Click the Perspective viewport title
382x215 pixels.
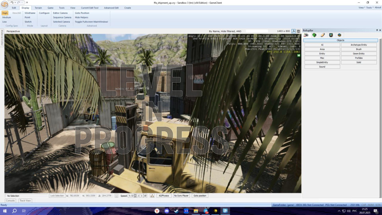point(13,31)
